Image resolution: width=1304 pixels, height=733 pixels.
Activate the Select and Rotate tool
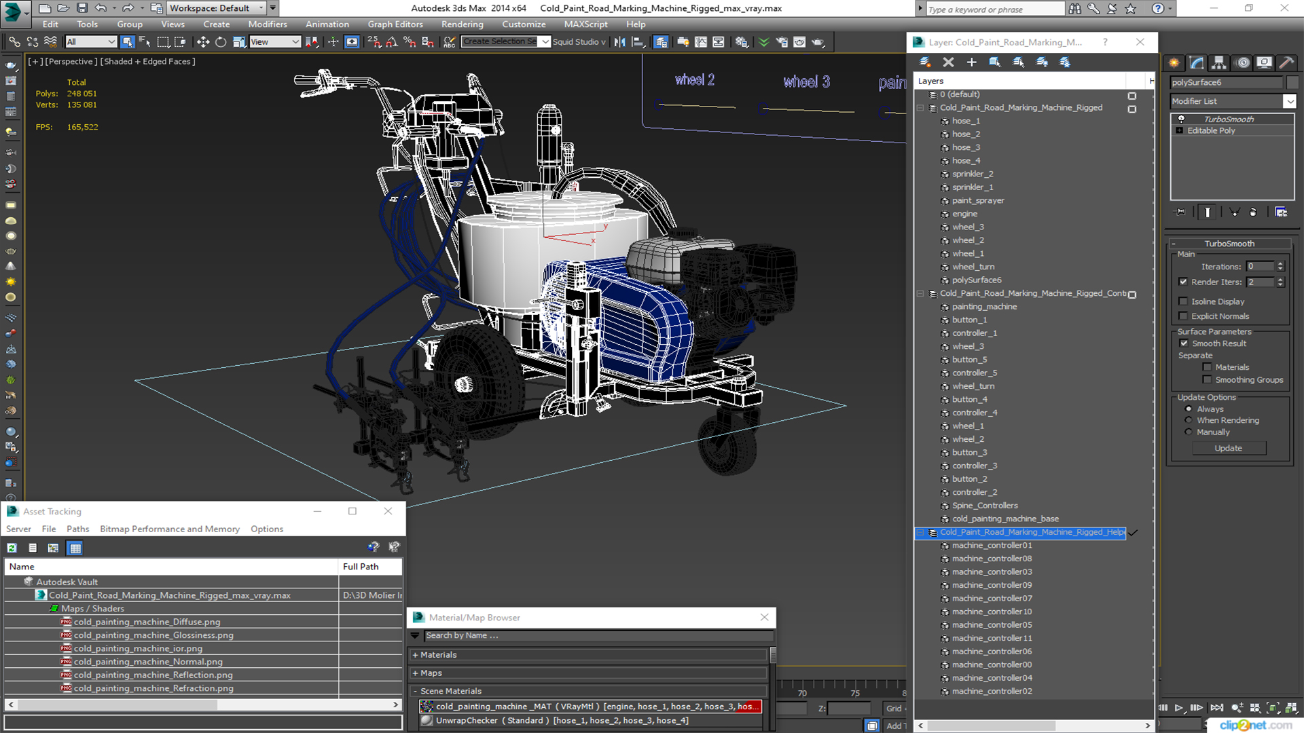(221, 42)
